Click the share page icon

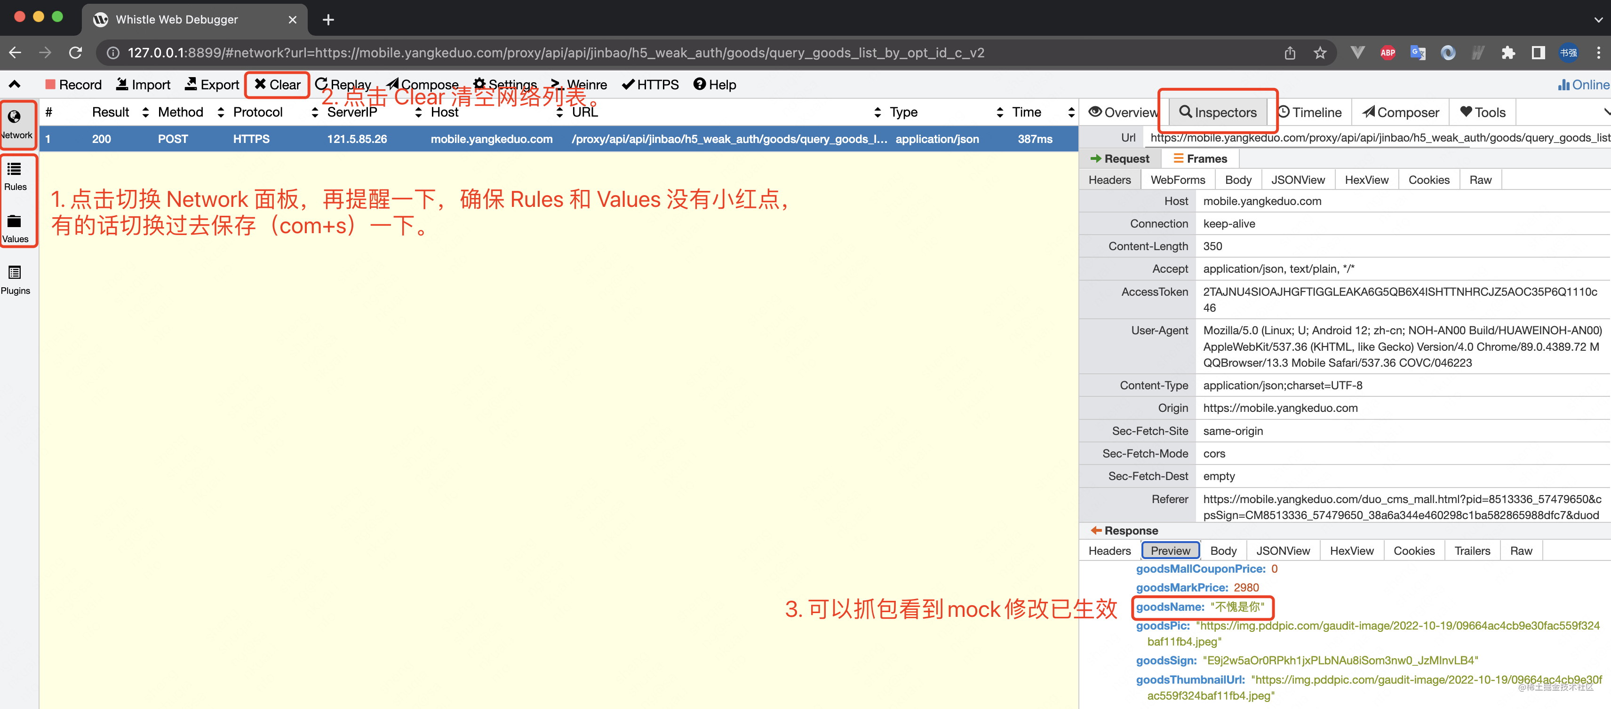(1290, 53)
